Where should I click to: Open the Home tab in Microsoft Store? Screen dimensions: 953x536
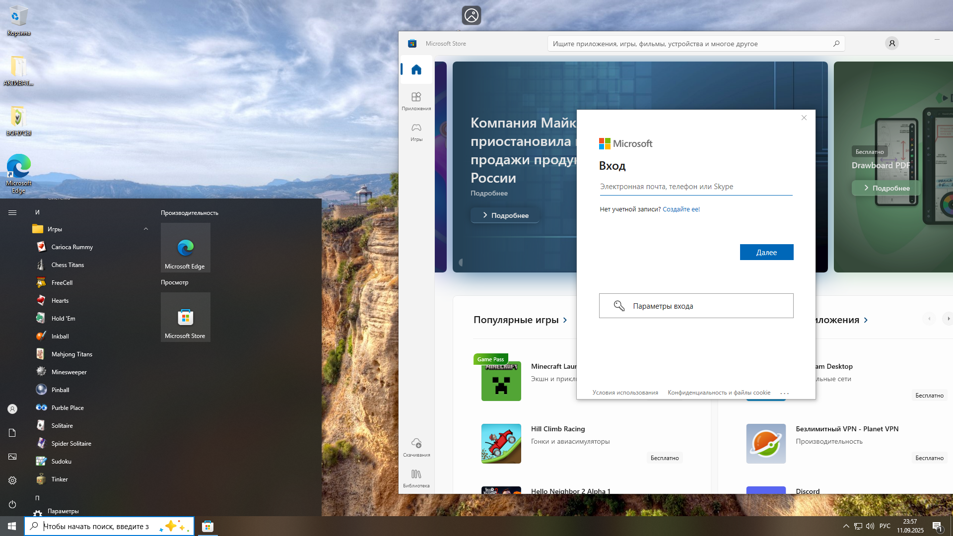coord(416,69)
